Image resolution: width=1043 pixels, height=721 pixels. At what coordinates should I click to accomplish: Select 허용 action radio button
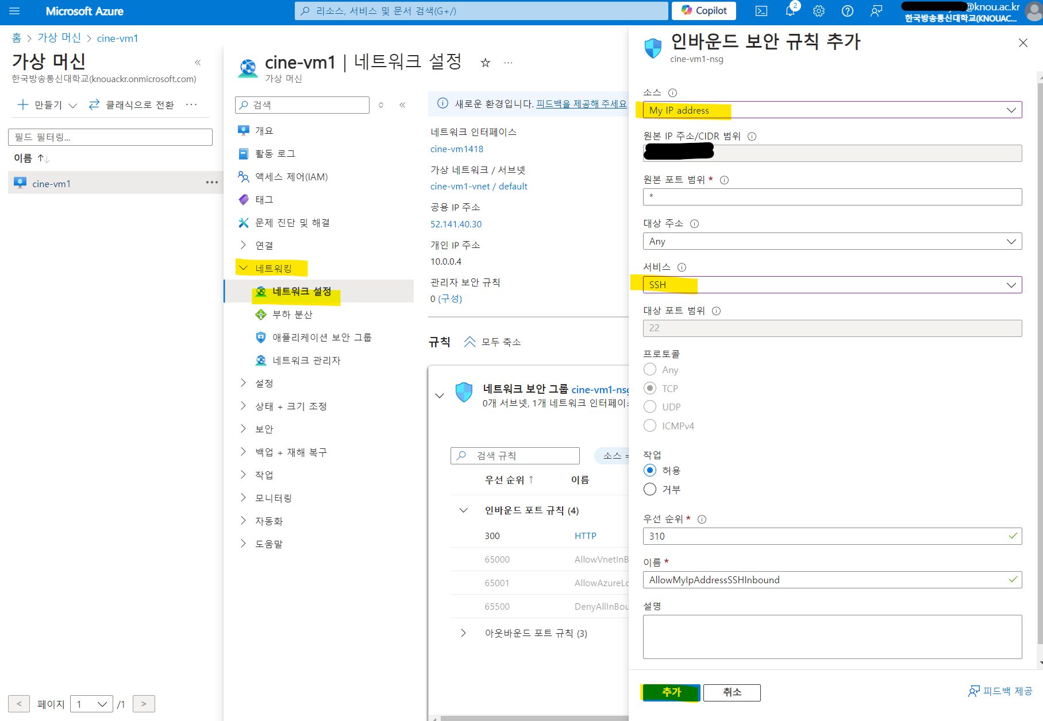click(650, 470)
